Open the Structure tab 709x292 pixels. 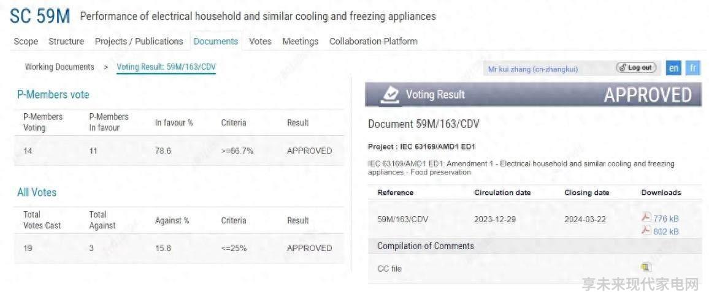point(66,42)
